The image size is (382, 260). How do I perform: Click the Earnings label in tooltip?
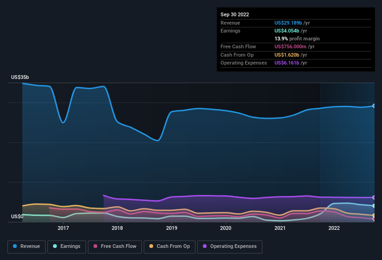click(230, 31)
